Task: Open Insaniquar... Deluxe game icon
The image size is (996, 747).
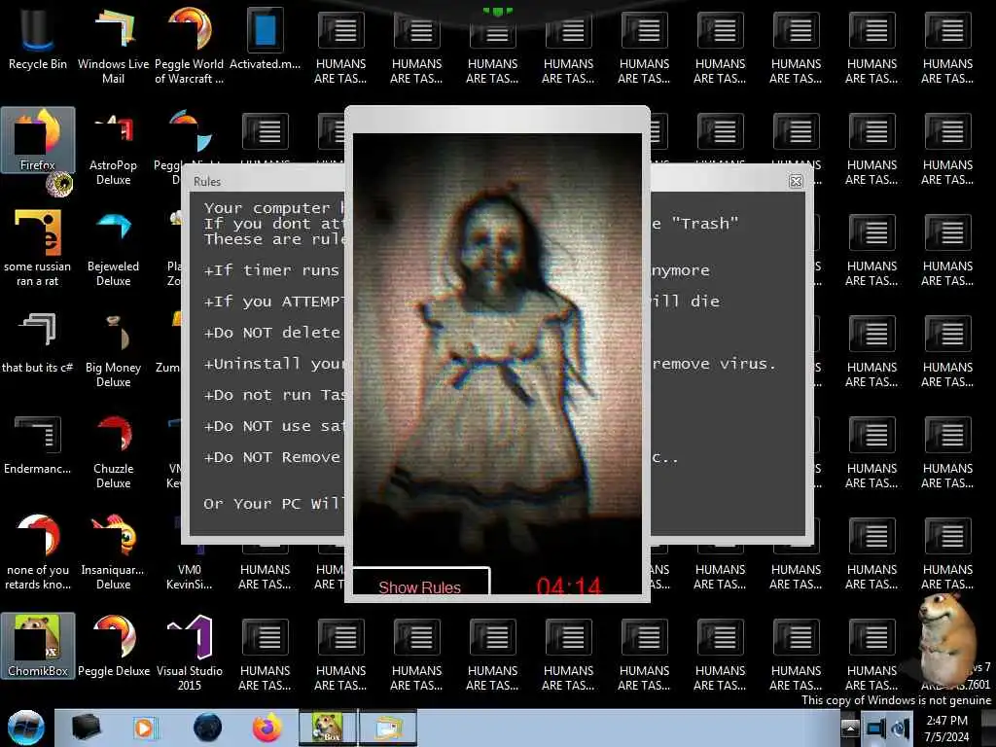Action: click(x=113, y=551)
